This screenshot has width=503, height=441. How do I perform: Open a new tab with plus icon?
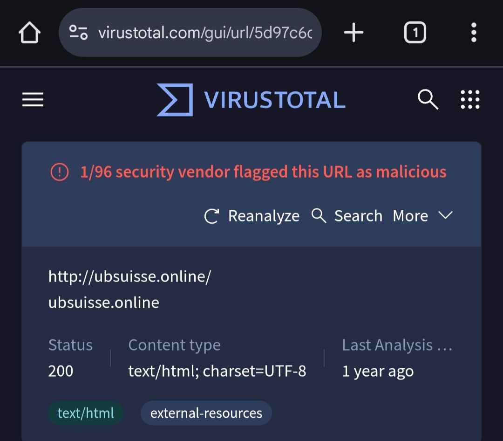click(x=353, y=33)
